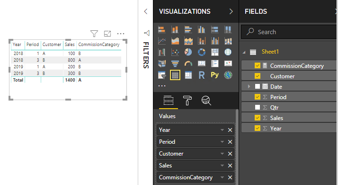This screenshot has width=338, height=185.
Task: Remove Period from Values
Action: click(x=230, y=142)
